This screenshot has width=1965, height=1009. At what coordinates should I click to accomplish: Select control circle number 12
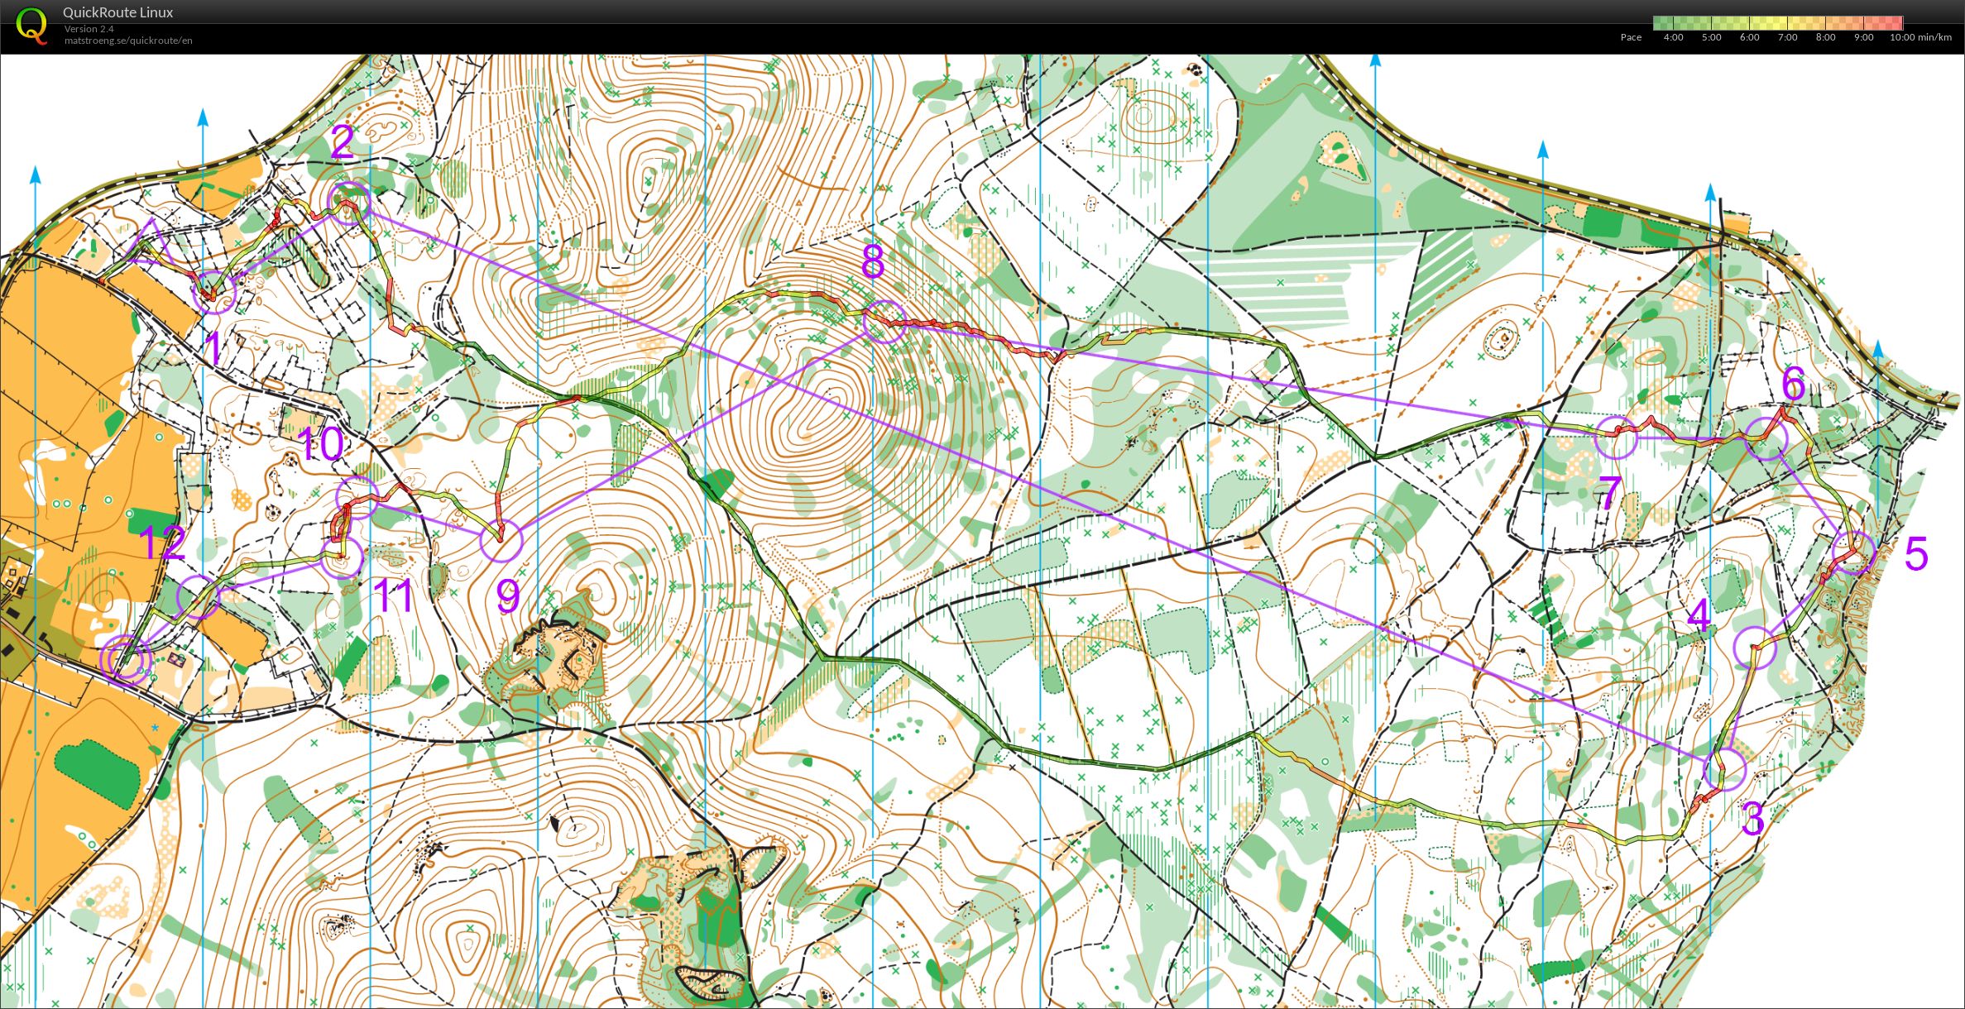click(199, 597)
